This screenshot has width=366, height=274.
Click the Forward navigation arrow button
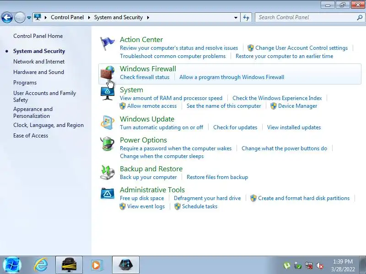tap(20, 17)
